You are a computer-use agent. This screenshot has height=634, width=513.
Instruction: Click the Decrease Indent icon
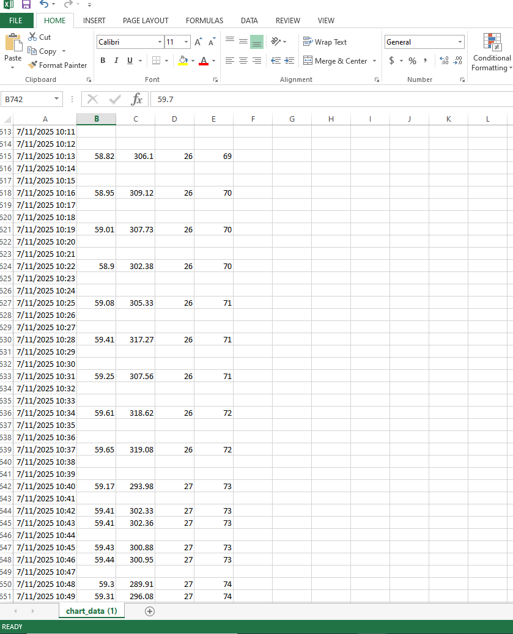pos(276,61)
